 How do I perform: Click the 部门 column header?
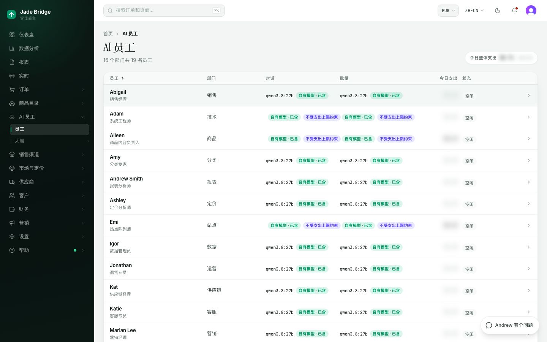click(211, 78)
